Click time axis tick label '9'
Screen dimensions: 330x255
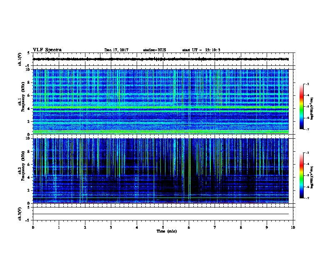267,227
